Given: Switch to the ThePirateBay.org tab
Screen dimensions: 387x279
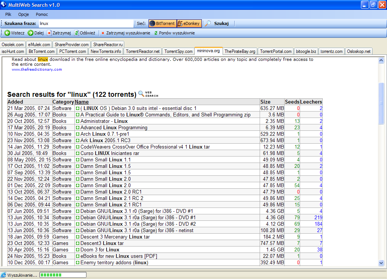Looking at the screenshot, I should tap(240, 51).
